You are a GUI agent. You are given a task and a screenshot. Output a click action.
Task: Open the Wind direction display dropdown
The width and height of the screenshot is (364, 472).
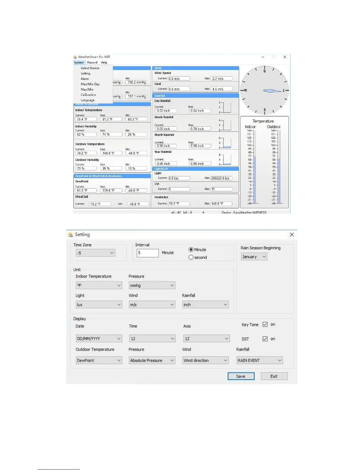coord(205,360)
